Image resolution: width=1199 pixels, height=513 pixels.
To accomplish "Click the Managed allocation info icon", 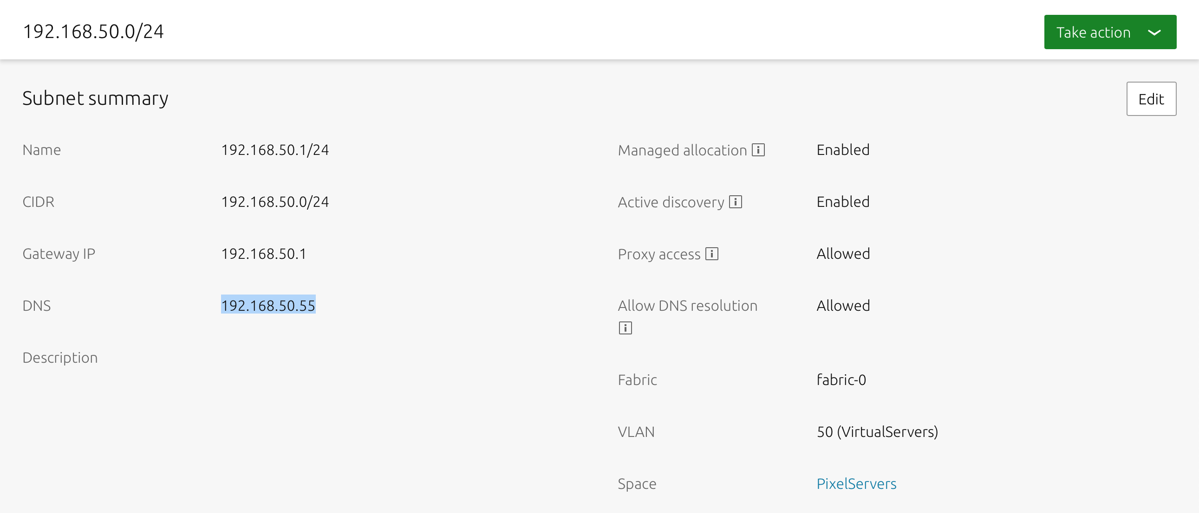I will pos(758,150).
